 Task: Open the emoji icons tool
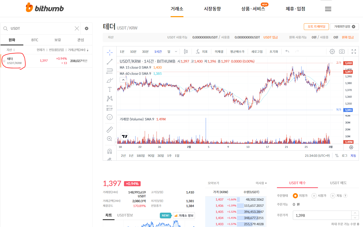(110, 117)
